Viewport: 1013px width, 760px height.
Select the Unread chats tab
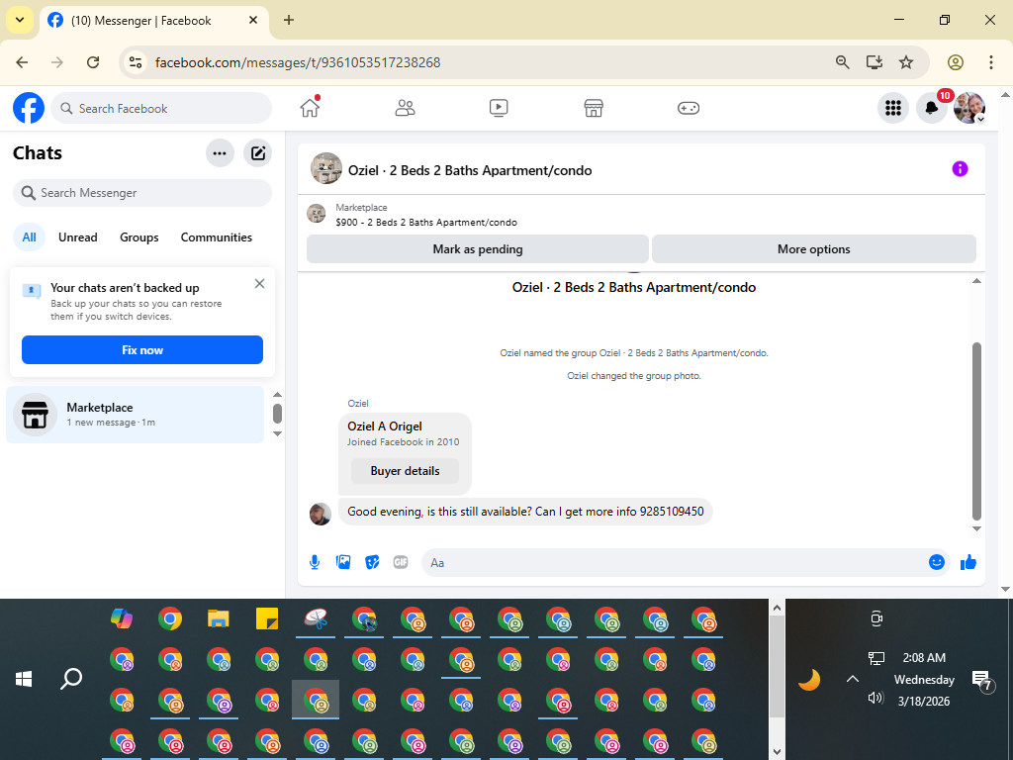point(77,237)
